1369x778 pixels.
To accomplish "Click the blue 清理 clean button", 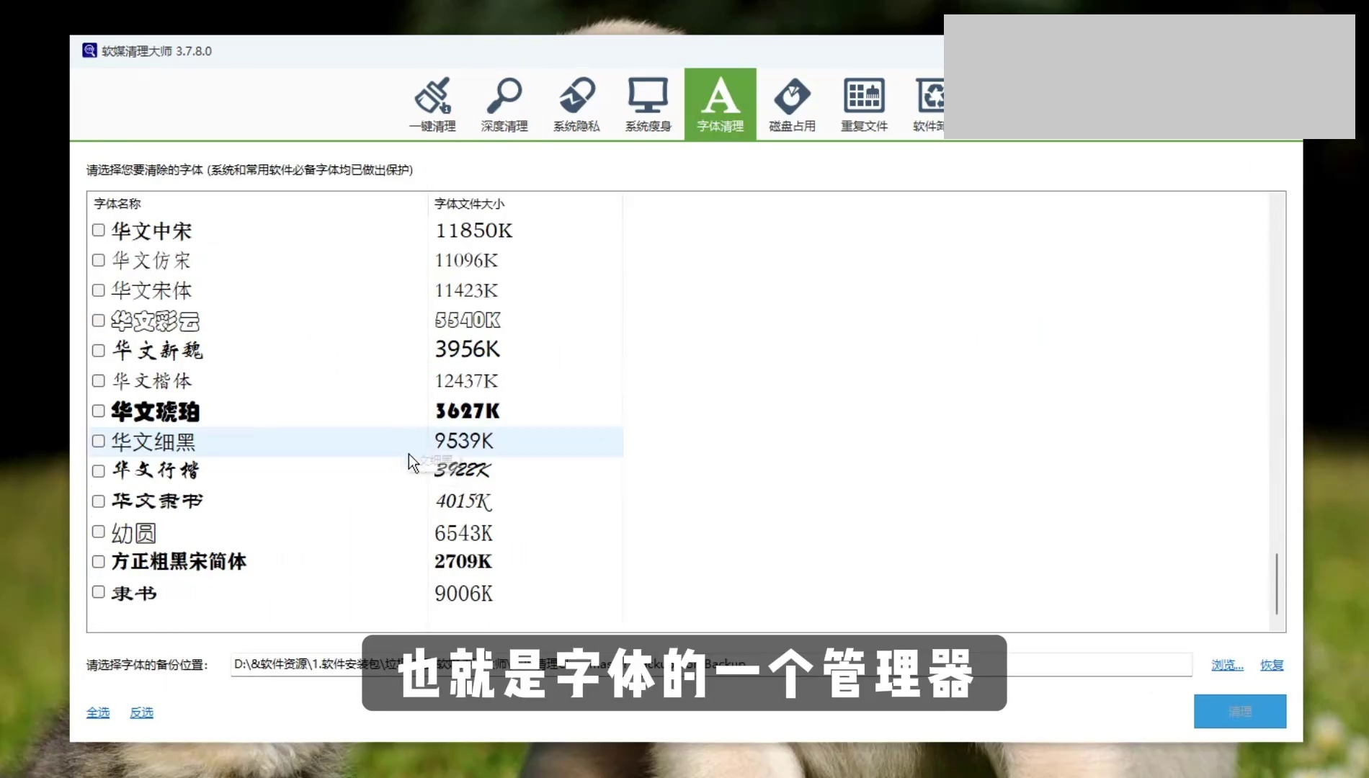I will coord(1240,712).
